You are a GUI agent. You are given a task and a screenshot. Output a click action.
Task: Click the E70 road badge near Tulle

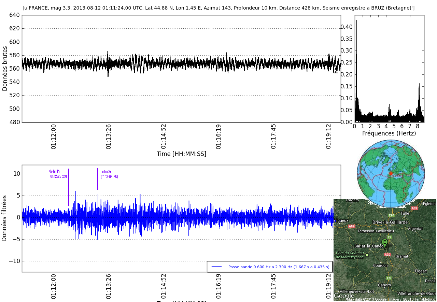(391, 215)
